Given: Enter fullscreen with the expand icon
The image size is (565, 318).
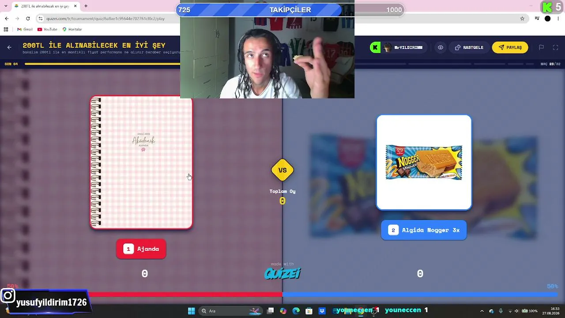Looking at the screenshot, I should [x=556, y=47].
